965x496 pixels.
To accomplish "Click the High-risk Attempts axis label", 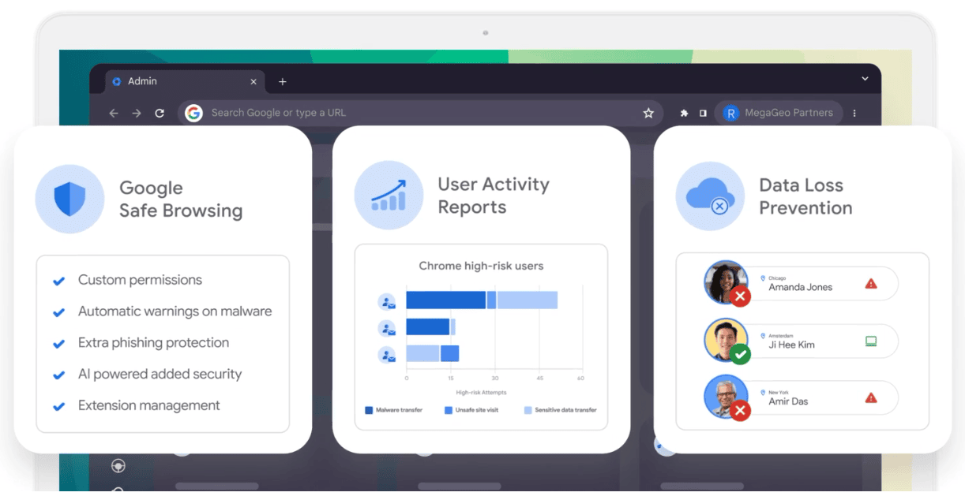I will [x=481, y=392].
